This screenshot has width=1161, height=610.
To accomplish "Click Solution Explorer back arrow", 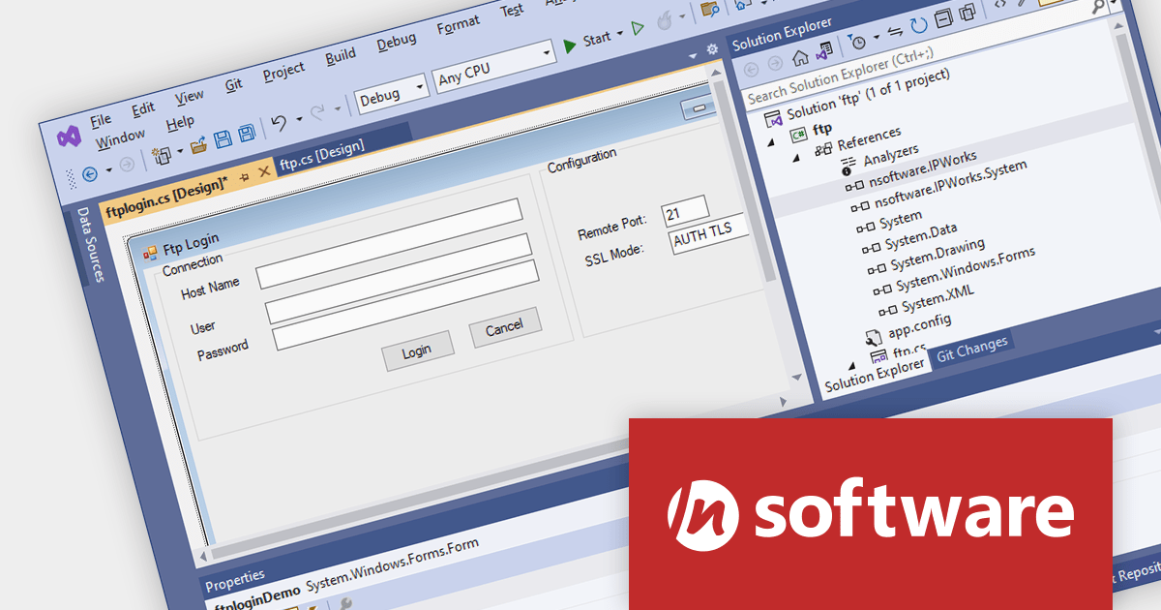I will (750, 71).
